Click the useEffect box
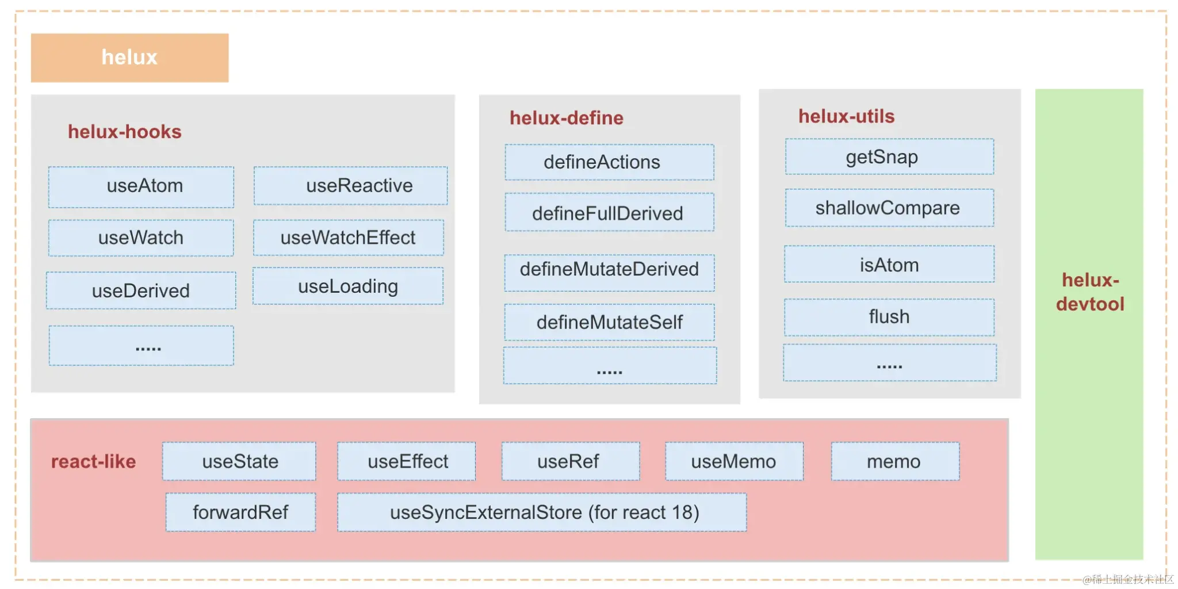 tap(407, 461)
